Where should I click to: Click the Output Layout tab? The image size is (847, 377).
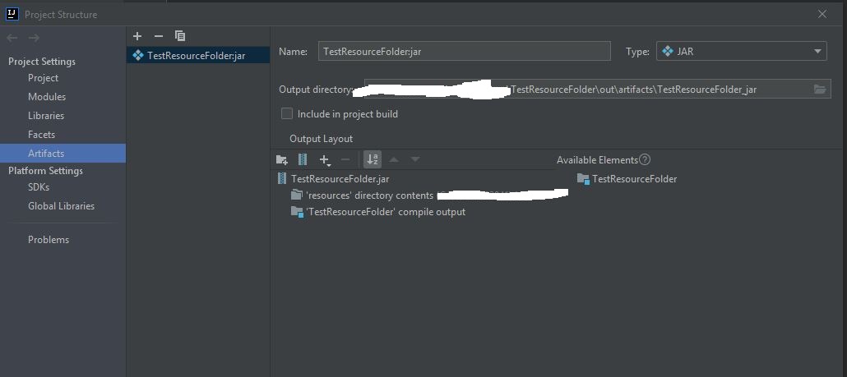click(x=321, y=139)
